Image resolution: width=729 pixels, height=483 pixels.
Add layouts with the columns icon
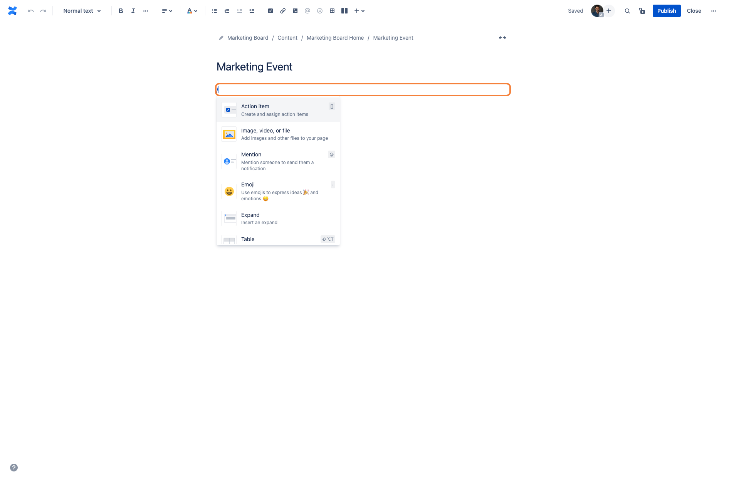click(x=344, y=11)
